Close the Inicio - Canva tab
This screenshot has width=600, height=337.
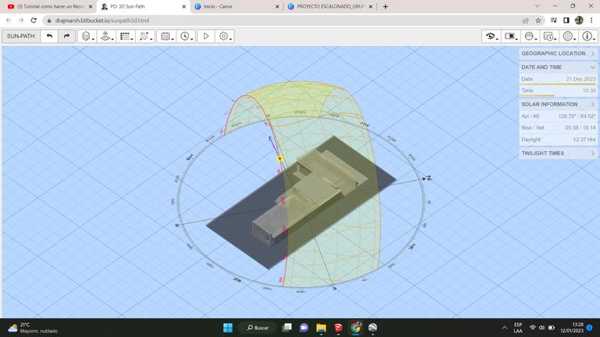[277, 6]
